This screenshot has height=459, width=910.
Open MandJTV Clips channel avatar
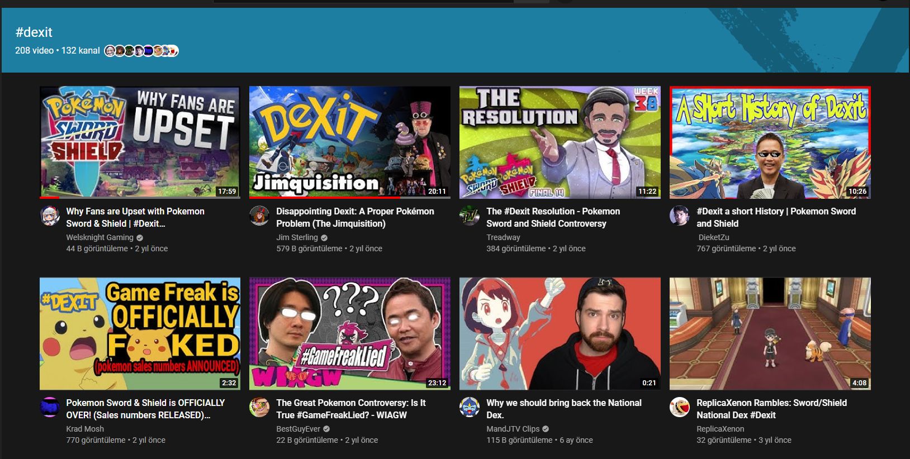[470, 407]
